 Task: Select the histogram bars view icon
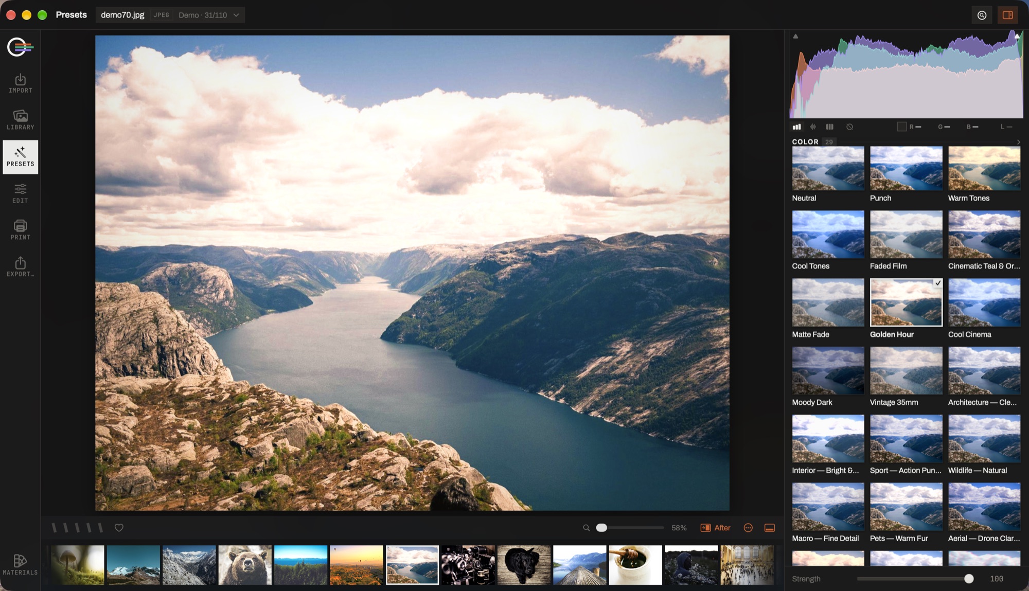tap(796, 127)
